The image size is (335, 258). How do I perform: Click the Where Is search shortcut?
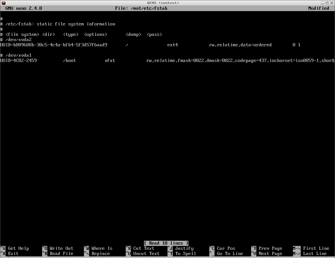coord(102,248)
